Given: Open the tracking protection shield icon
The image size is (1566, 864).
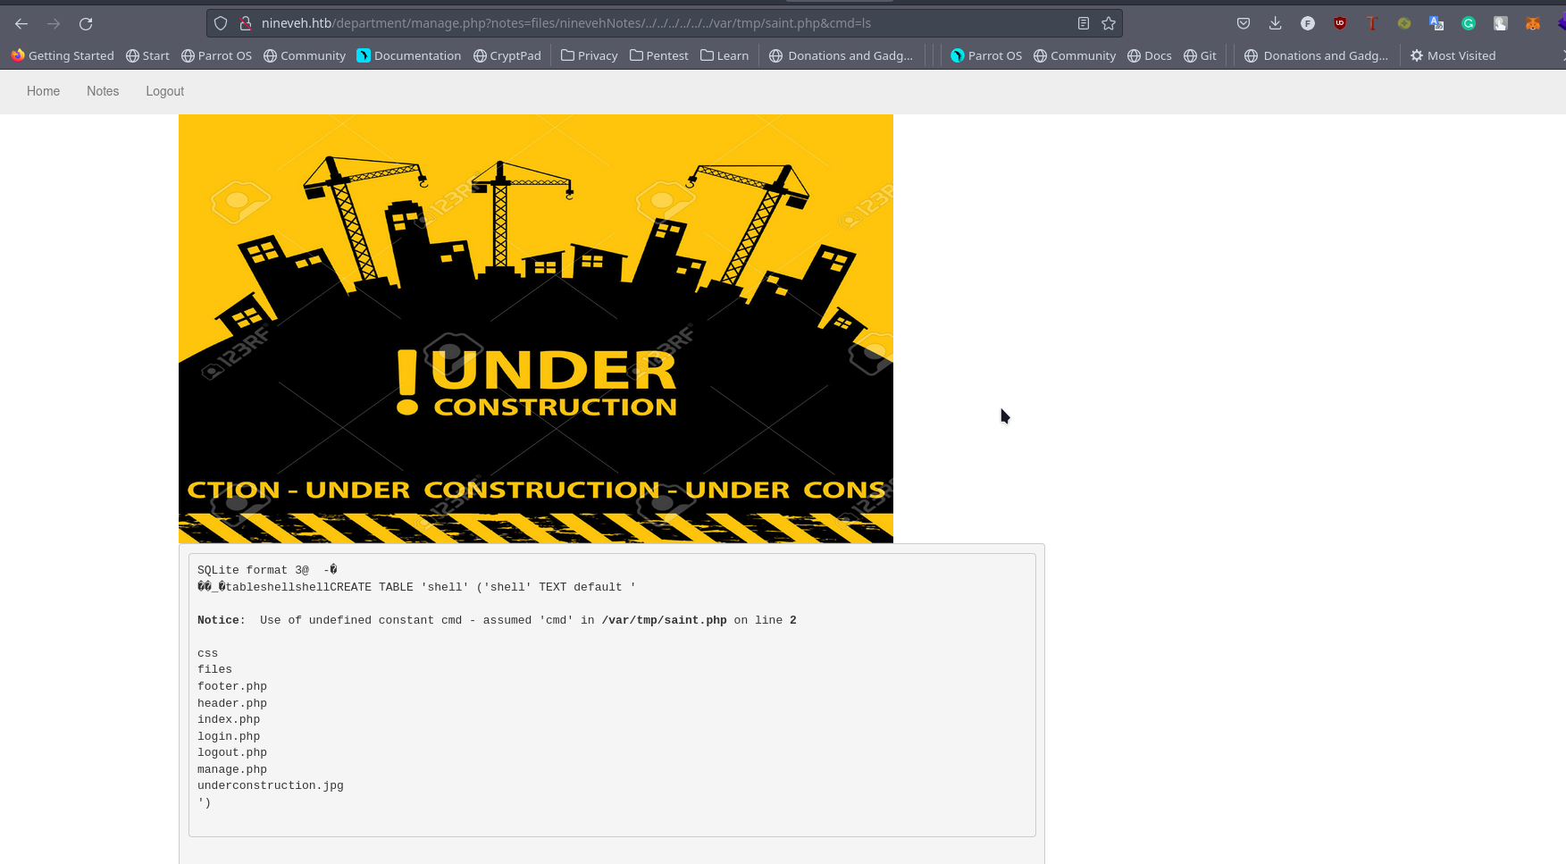Looking at the screenshot, I should pos(221,24).
